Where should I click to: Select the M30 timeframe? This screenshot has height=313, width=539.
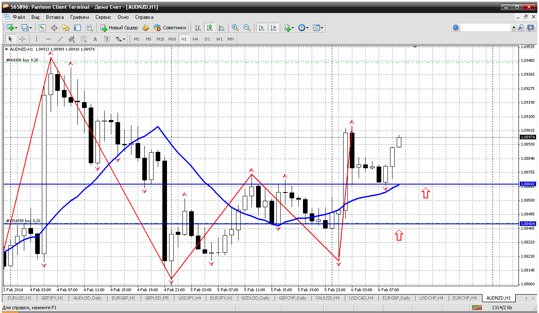172,39
